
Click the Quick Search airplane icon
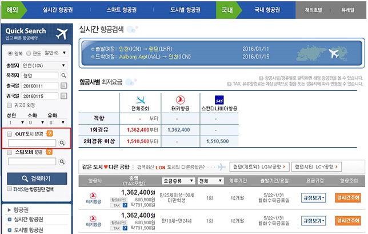pos(62,34)
